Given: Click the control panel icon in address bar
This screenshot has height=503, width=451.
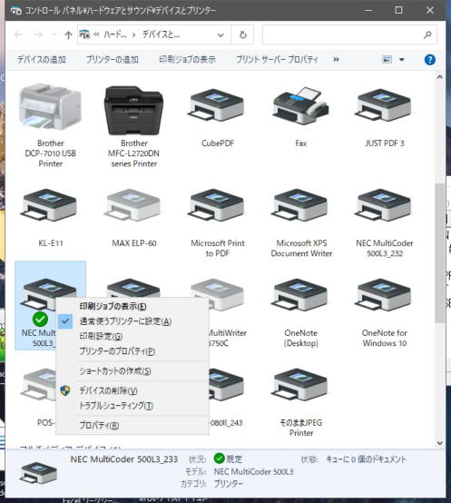Looking at the screenshot, I should [84, 35].
